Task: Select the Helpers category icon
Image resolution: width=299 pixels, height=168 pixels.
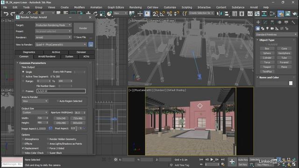Action: click(x=277, y=28)
